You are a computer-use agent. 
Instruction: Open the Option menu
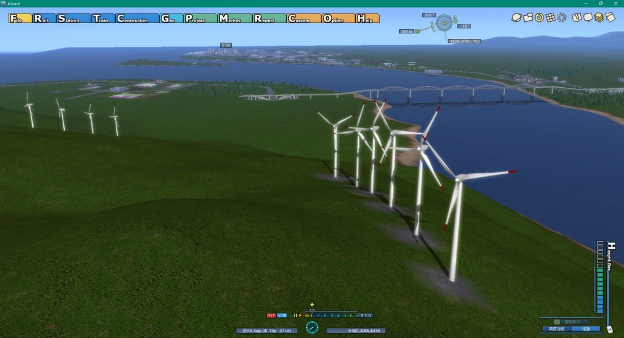coord(338,18)
